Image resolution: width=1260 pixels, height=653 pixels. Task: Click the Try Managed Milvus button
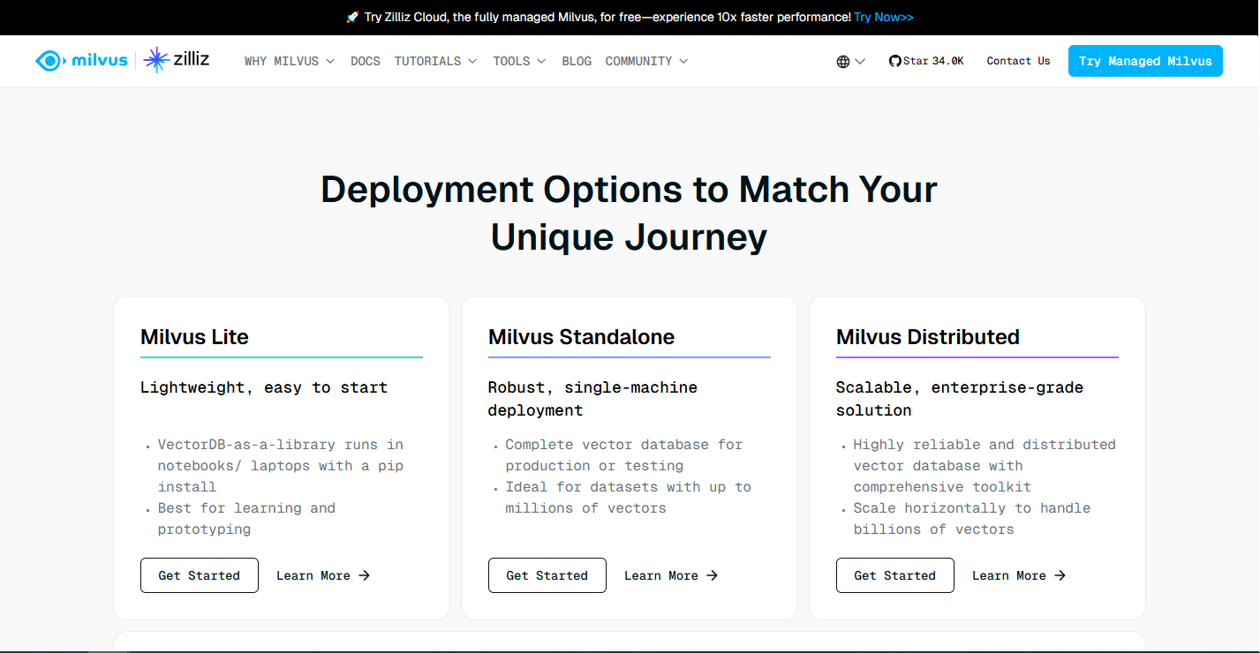click(1145, 61)
